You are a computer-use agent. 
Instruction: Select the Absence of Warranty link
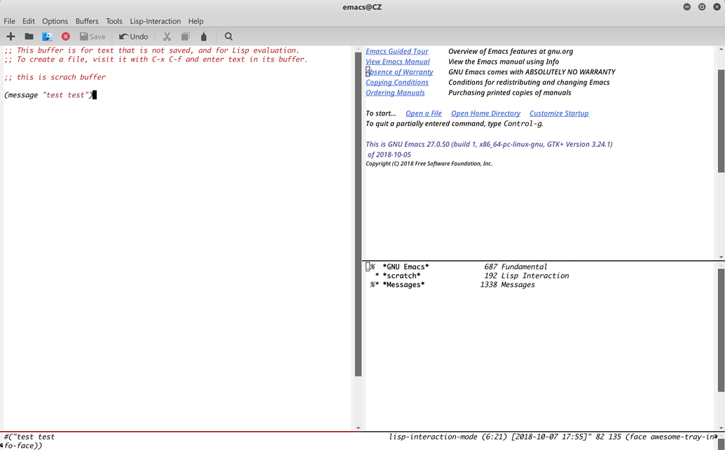399,71
